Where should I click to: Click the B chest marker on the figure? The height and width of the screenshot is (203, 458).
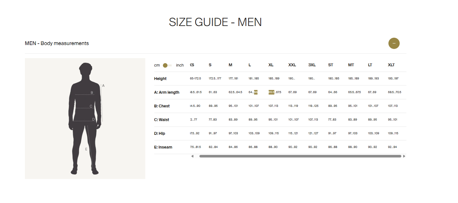point(92,93)
